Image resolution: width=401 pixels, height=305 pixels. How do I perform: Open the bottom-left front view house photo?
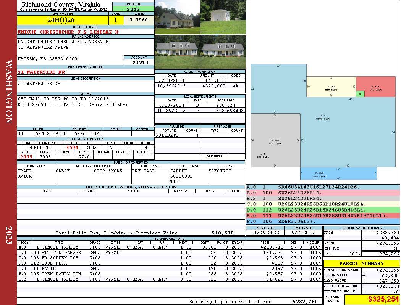178,52
